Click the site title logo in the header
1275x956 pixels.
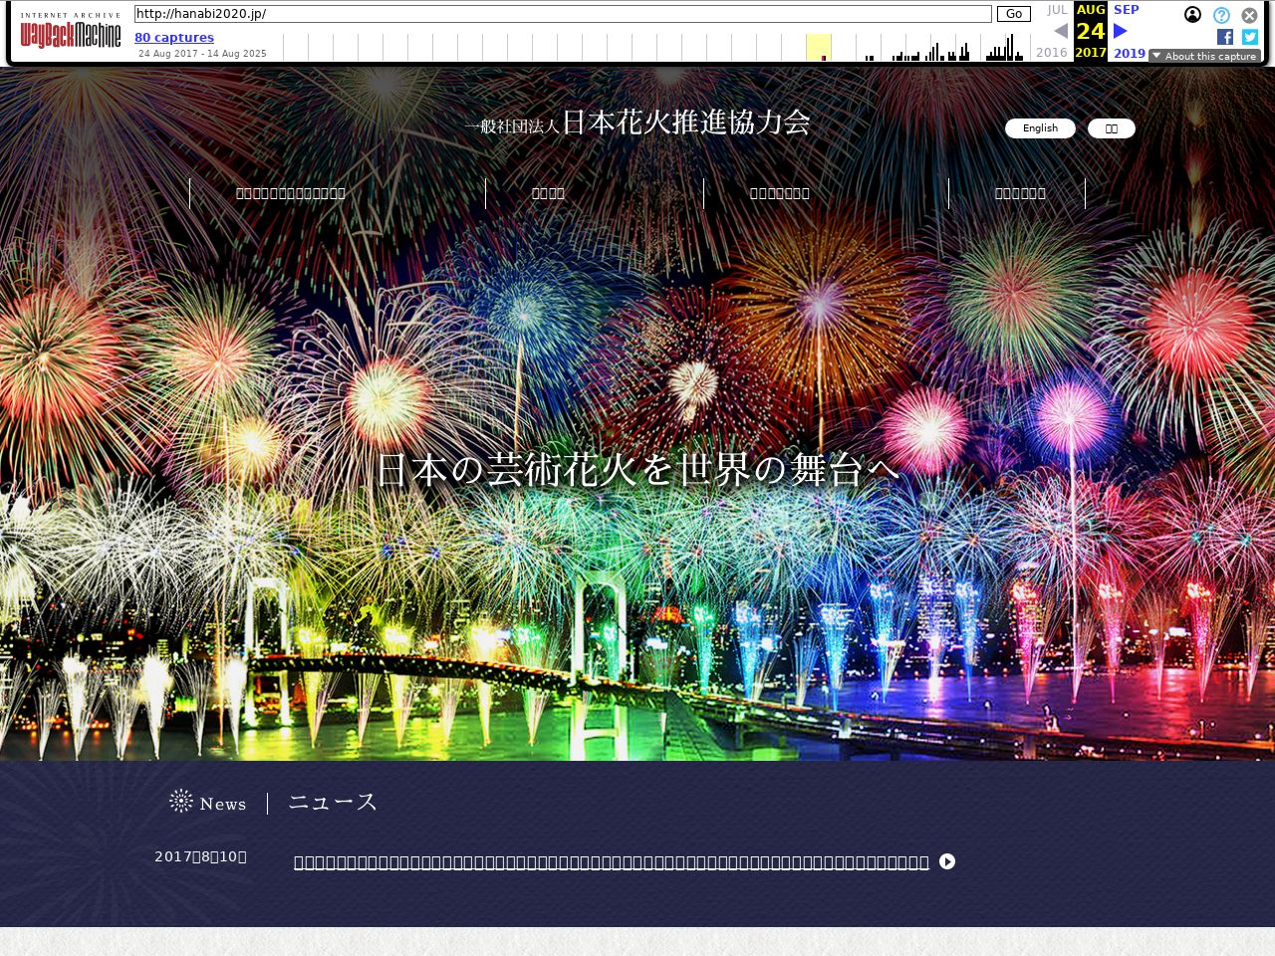click(637, 121)
